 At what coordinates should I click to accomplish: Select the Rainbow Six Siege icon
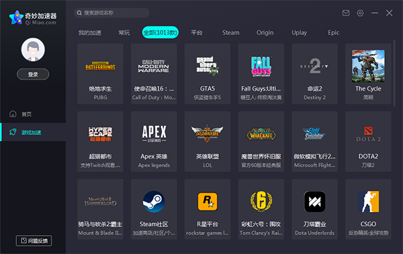click(x=261, y=202)
